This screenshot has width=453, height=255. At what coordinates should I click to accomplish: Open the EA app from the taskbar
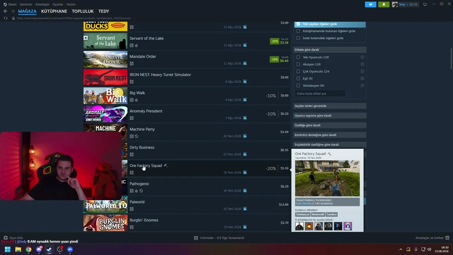point(70,249)
